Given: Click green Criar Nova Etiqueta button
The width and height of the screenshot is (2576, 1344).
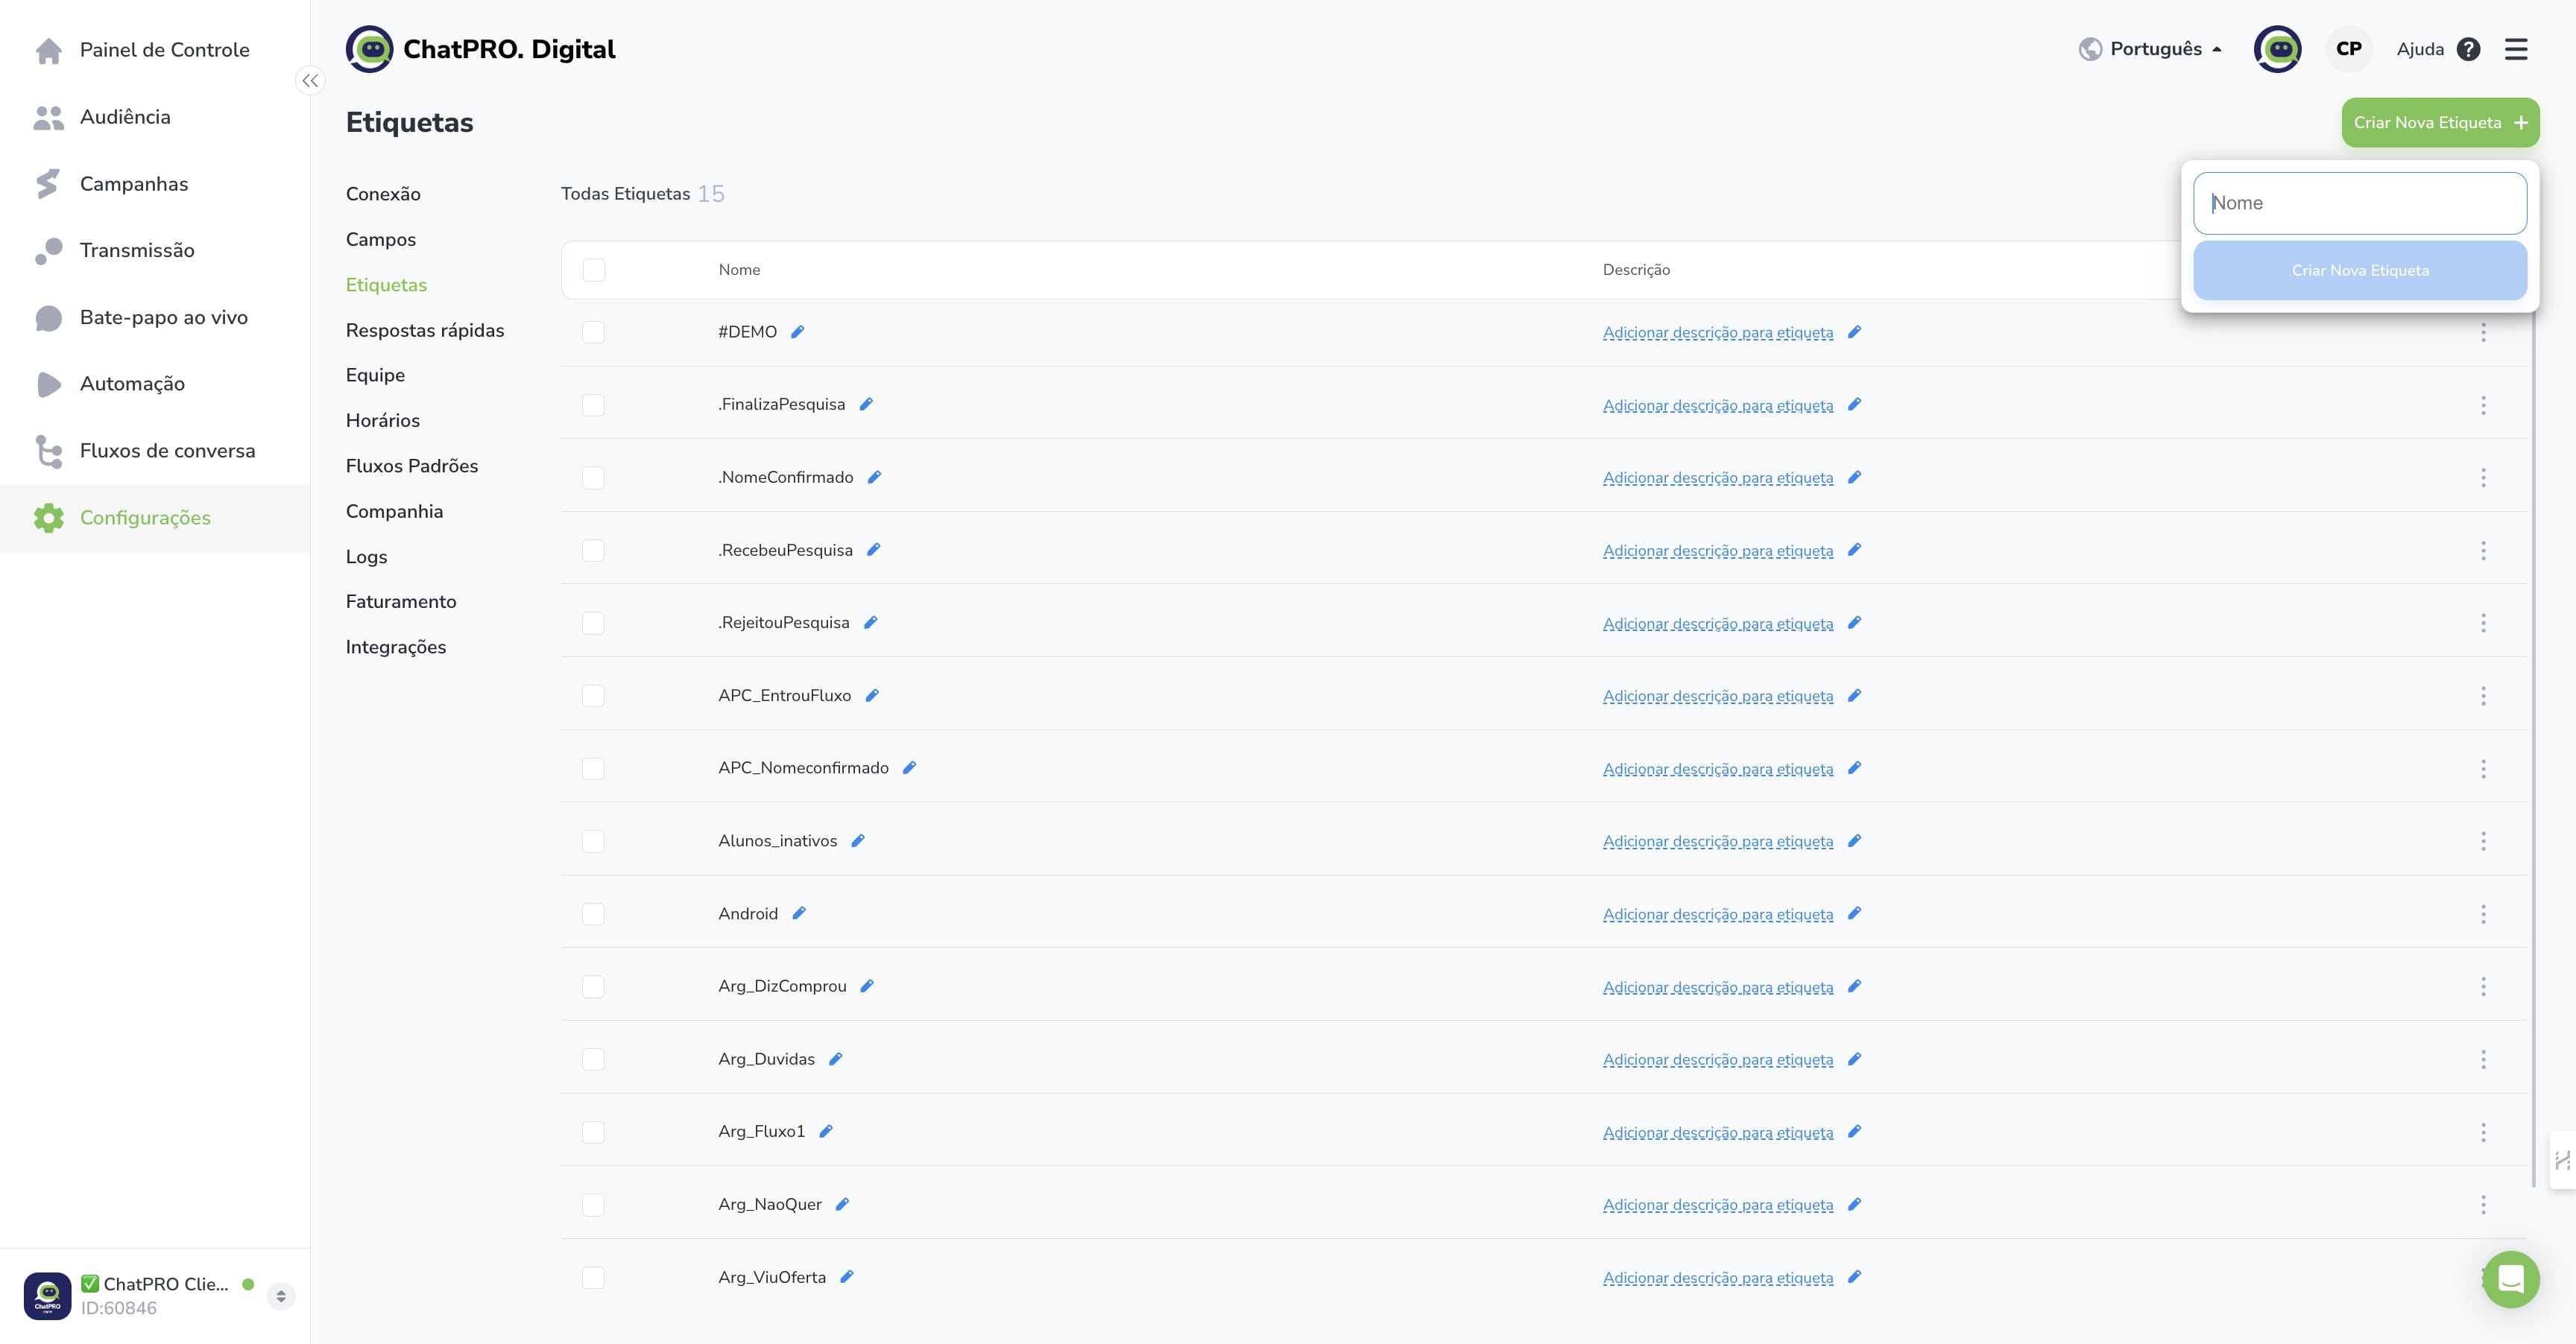Looking at the screenshot, I should [x=2440, y=122].
